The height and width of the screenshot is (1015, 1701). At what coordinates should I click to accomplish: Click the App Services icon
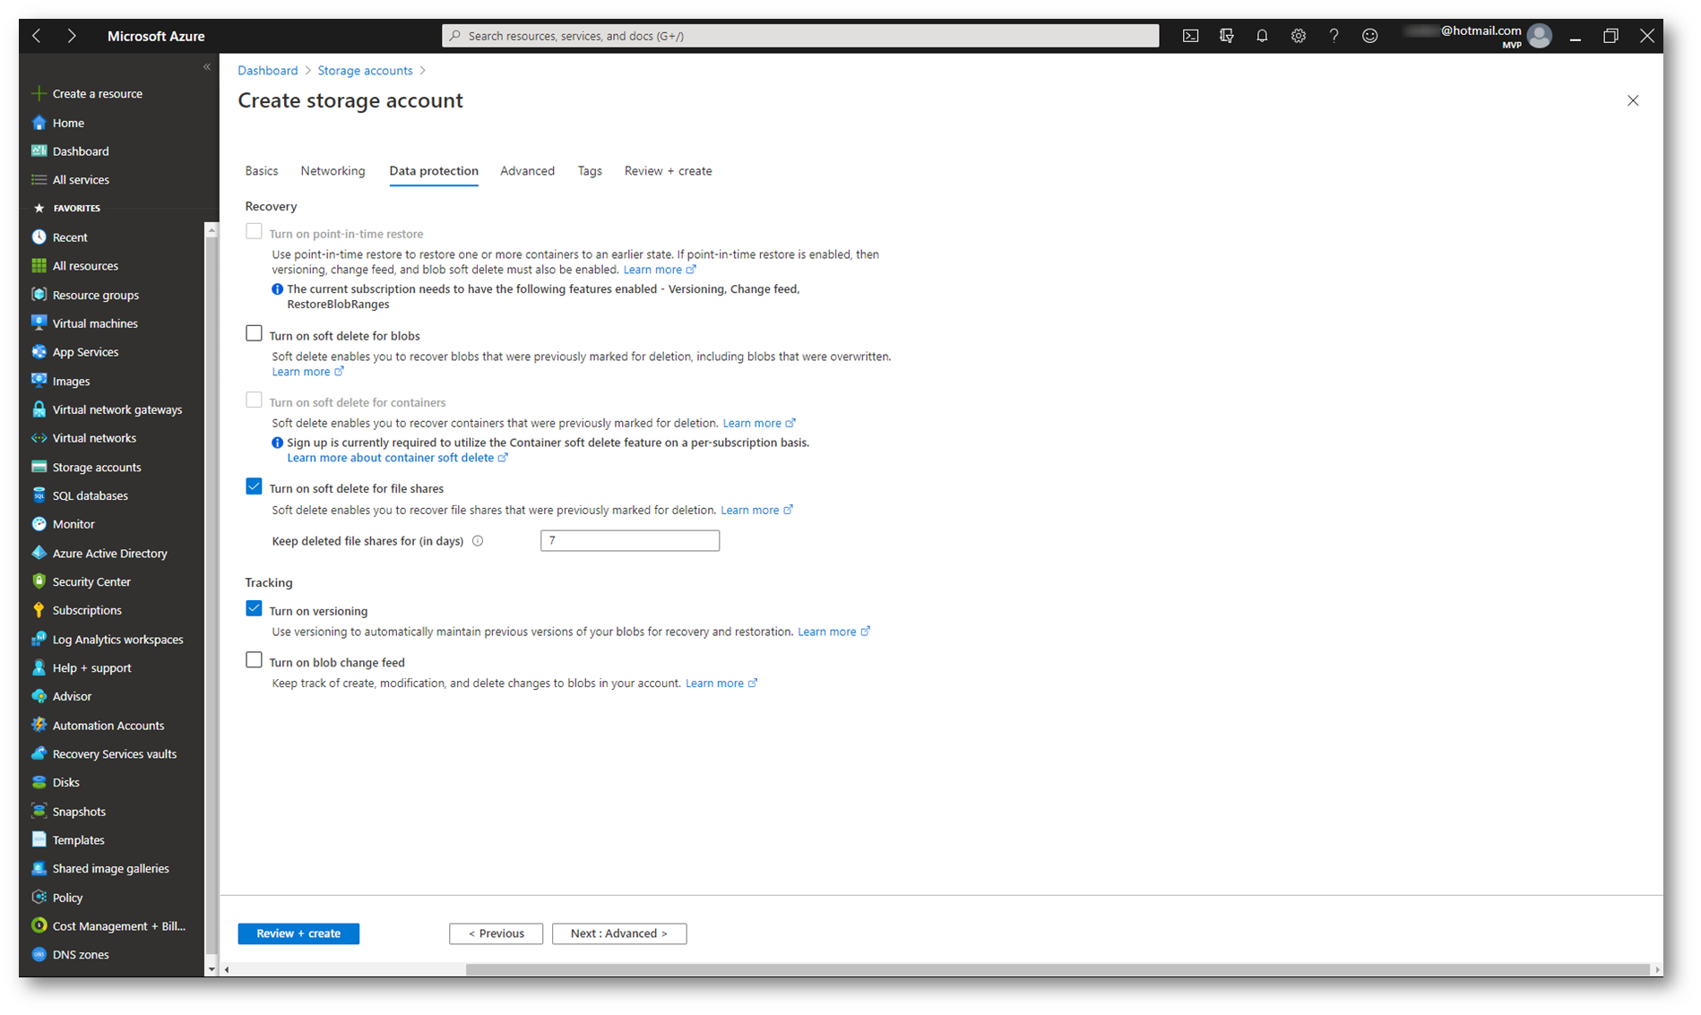point(39,351)
